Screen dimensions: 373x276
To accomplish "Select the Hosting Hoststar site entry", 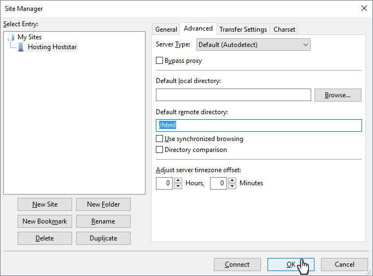I will click(x=53, y=47).
